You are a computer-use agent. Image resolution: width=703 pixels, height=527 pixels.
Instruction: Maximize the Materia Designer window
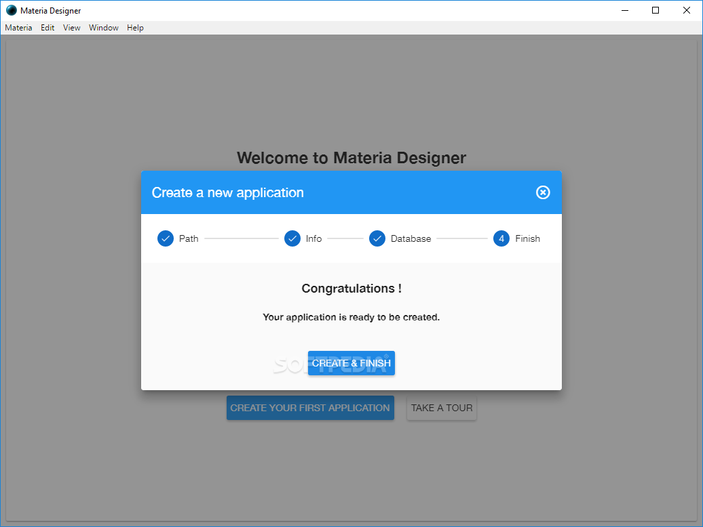pyautogui.click(x=655, y=10)
